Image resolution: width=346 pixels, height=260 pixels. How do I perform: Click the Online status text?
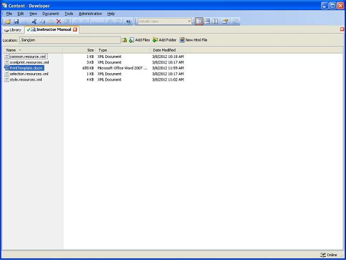(332, 255)
